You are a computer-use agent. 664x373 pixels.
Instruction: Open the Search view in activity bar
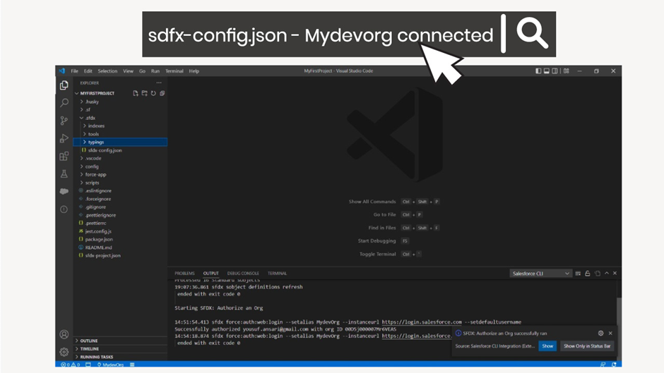coord(64,103)
